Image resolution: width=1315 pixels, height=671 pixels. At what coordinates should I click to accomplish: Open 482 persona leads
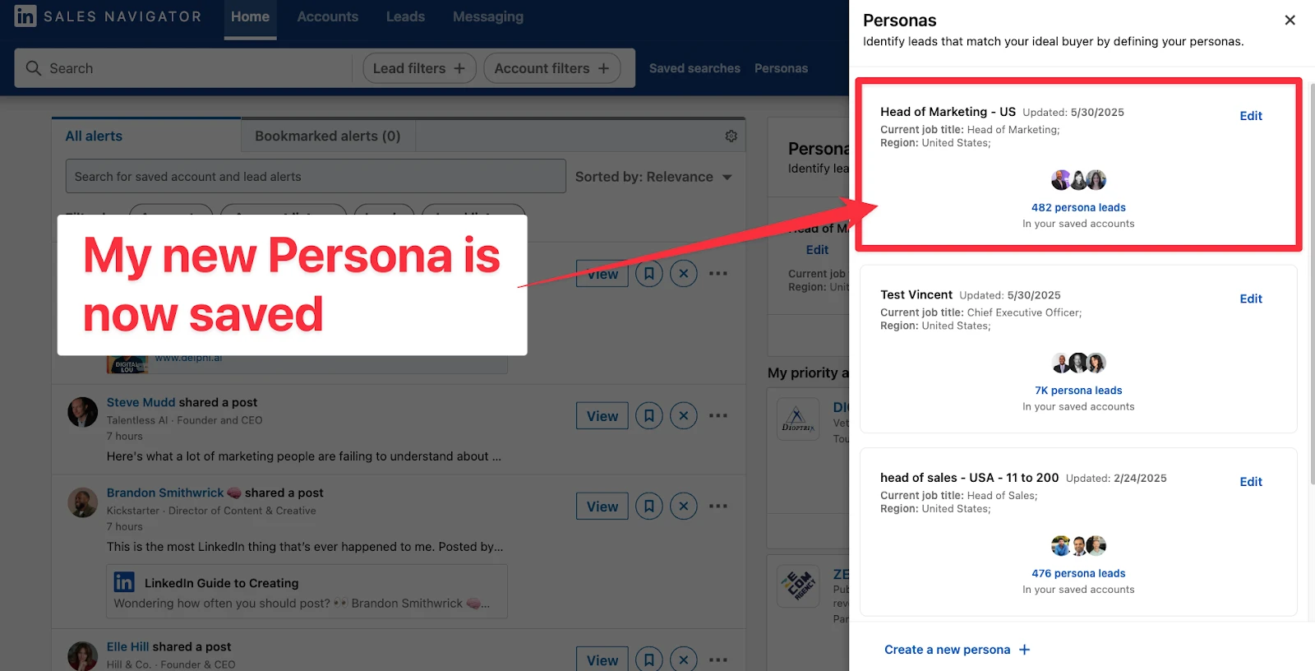pyautogui.click(x=1078, y=207)
